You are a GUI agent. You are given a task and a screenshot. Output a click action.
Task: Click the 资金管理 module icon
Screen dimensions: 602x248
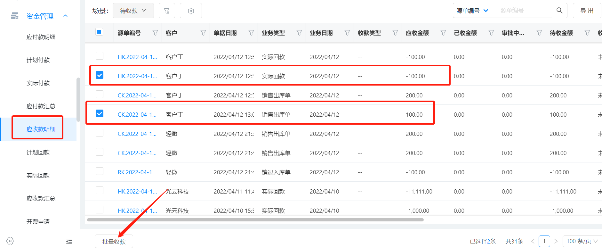click(15, 16)
